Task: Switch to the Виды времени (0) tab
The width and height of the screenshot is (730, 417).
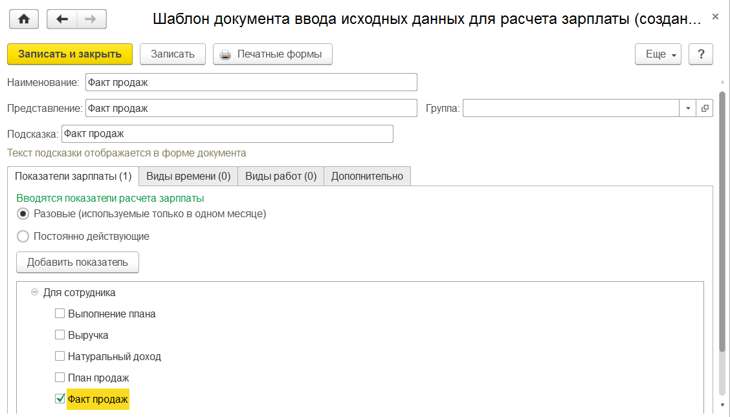Action: tap(188, 176)
